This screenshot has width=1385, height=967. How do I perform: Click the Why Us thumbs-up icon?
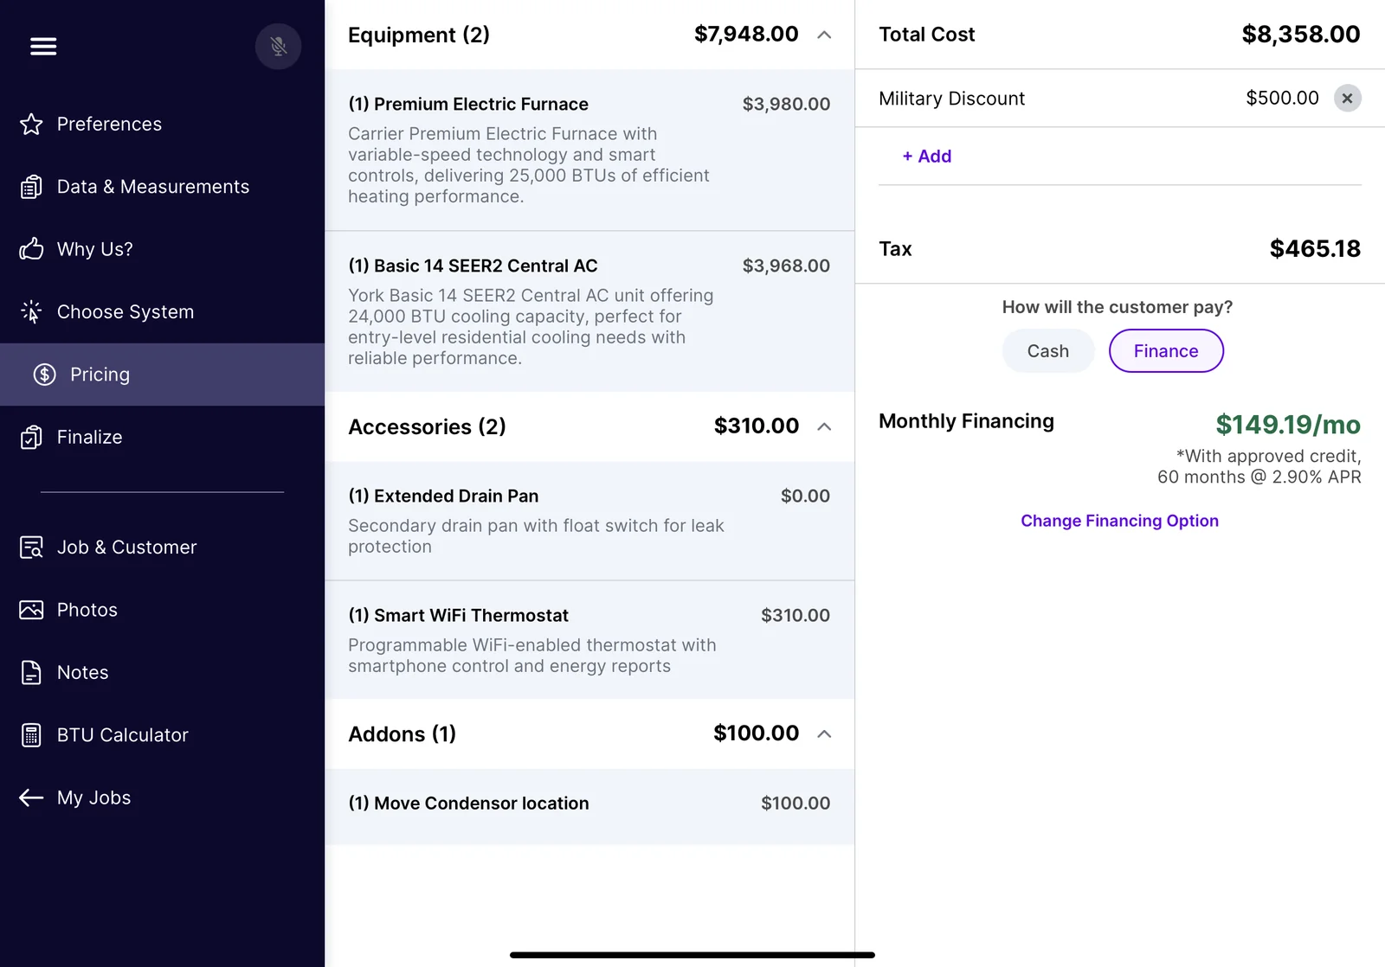click(31, 249)
